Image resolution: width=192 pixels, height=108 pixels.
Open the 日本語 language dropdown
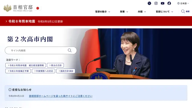tap(183, 3)
